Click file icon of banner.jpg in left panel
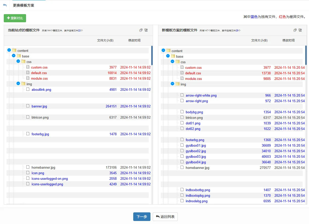This screenshot has height=224, width=309. click(x=28, y=106)
